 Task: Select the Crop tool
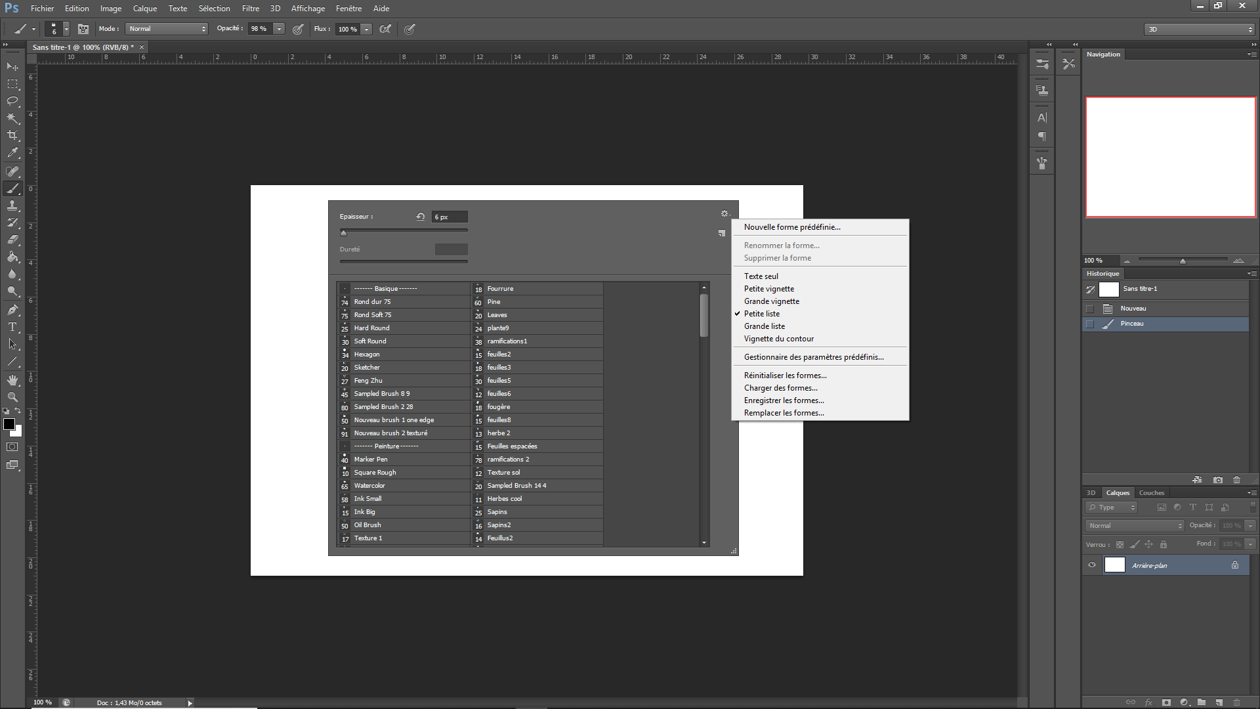(12, 135)
